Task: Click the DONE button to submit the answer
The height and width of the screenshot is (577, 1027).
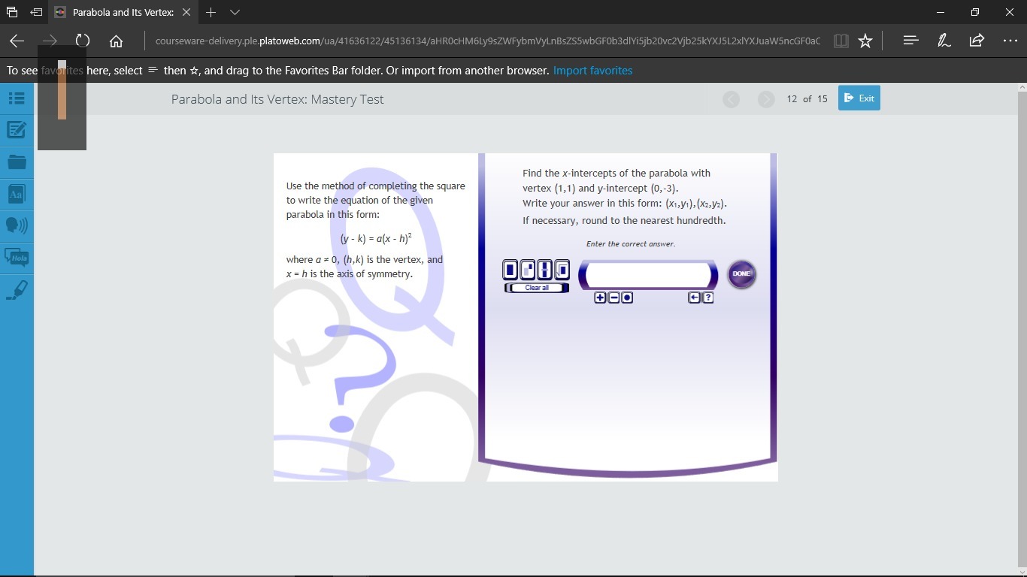Action: (741, 274)
